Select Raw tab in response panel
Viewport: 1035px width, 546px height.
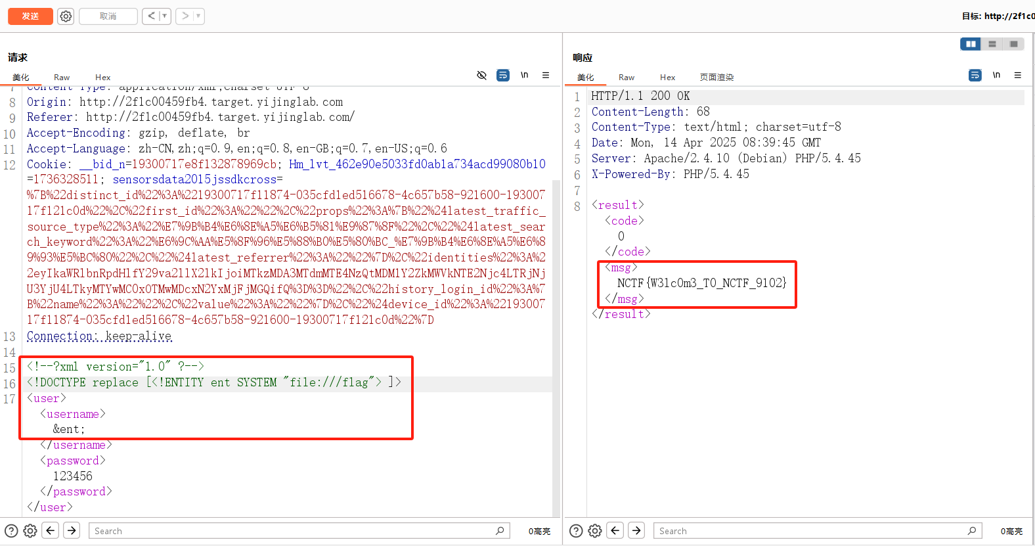(627, 77)
